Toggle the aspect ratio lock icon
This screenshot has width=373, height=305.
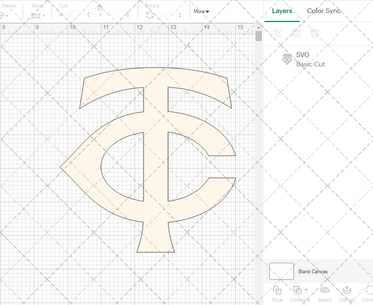pyautogui.click(x=100, y=7)
